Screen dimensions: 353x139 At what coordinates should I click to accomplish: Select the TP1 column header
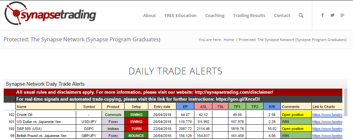pos(237,107)
